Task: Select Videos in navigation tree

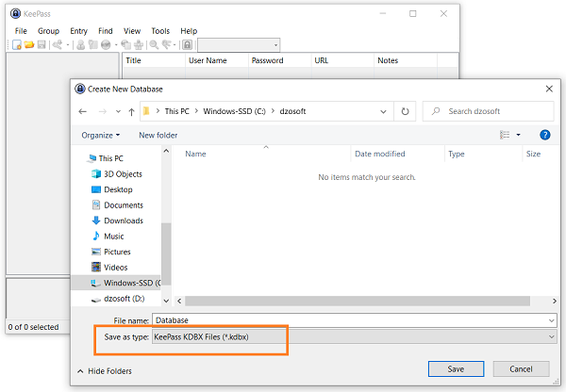Action: click(x=109, y=268)
